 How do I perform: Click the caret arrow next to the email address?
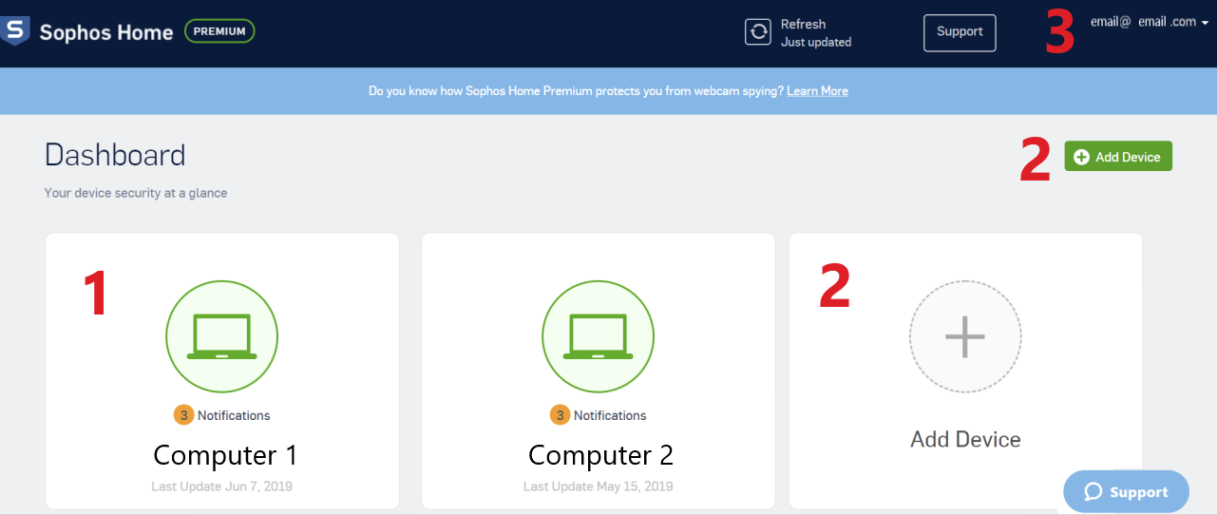coord(1206,24)
